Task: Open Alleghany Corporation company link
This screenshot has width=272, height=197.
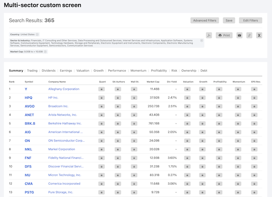Action: tap(63, 89)
